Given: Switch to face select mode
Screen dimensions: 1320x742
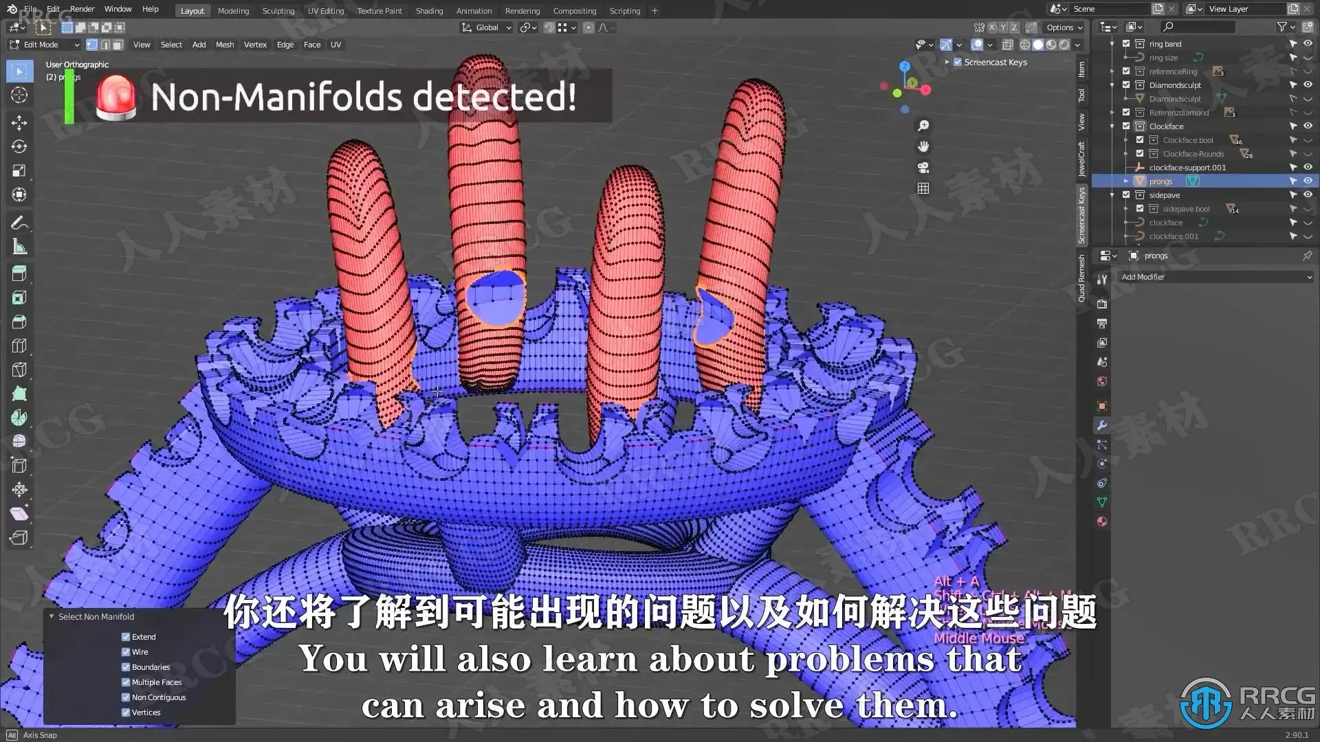Looking at the screenshot, I should (118, 45).
